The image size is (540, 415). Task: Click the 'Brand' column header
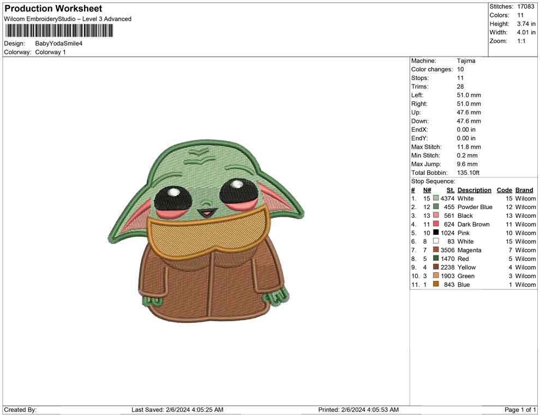coord(524,190)
